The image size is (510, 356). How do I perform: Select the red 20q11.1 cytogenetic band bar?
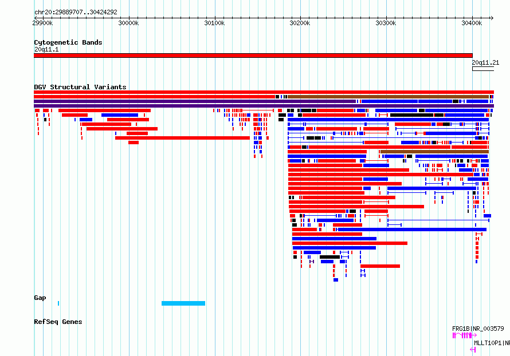coord(253,56)
